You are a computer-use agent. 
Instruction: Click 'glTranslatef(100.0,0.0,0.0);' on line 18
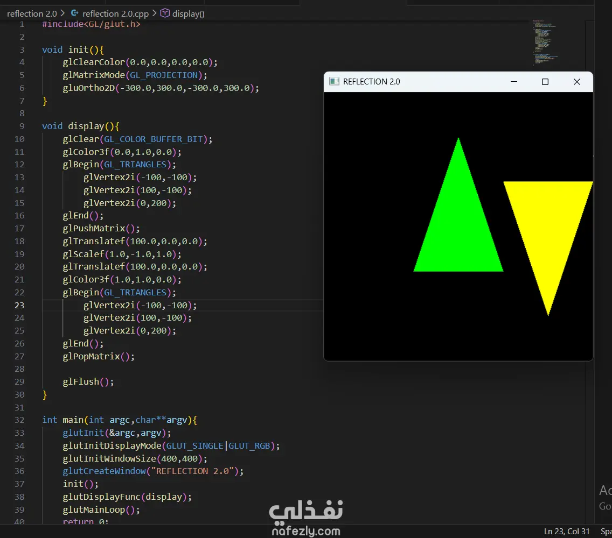click(135, 242)
